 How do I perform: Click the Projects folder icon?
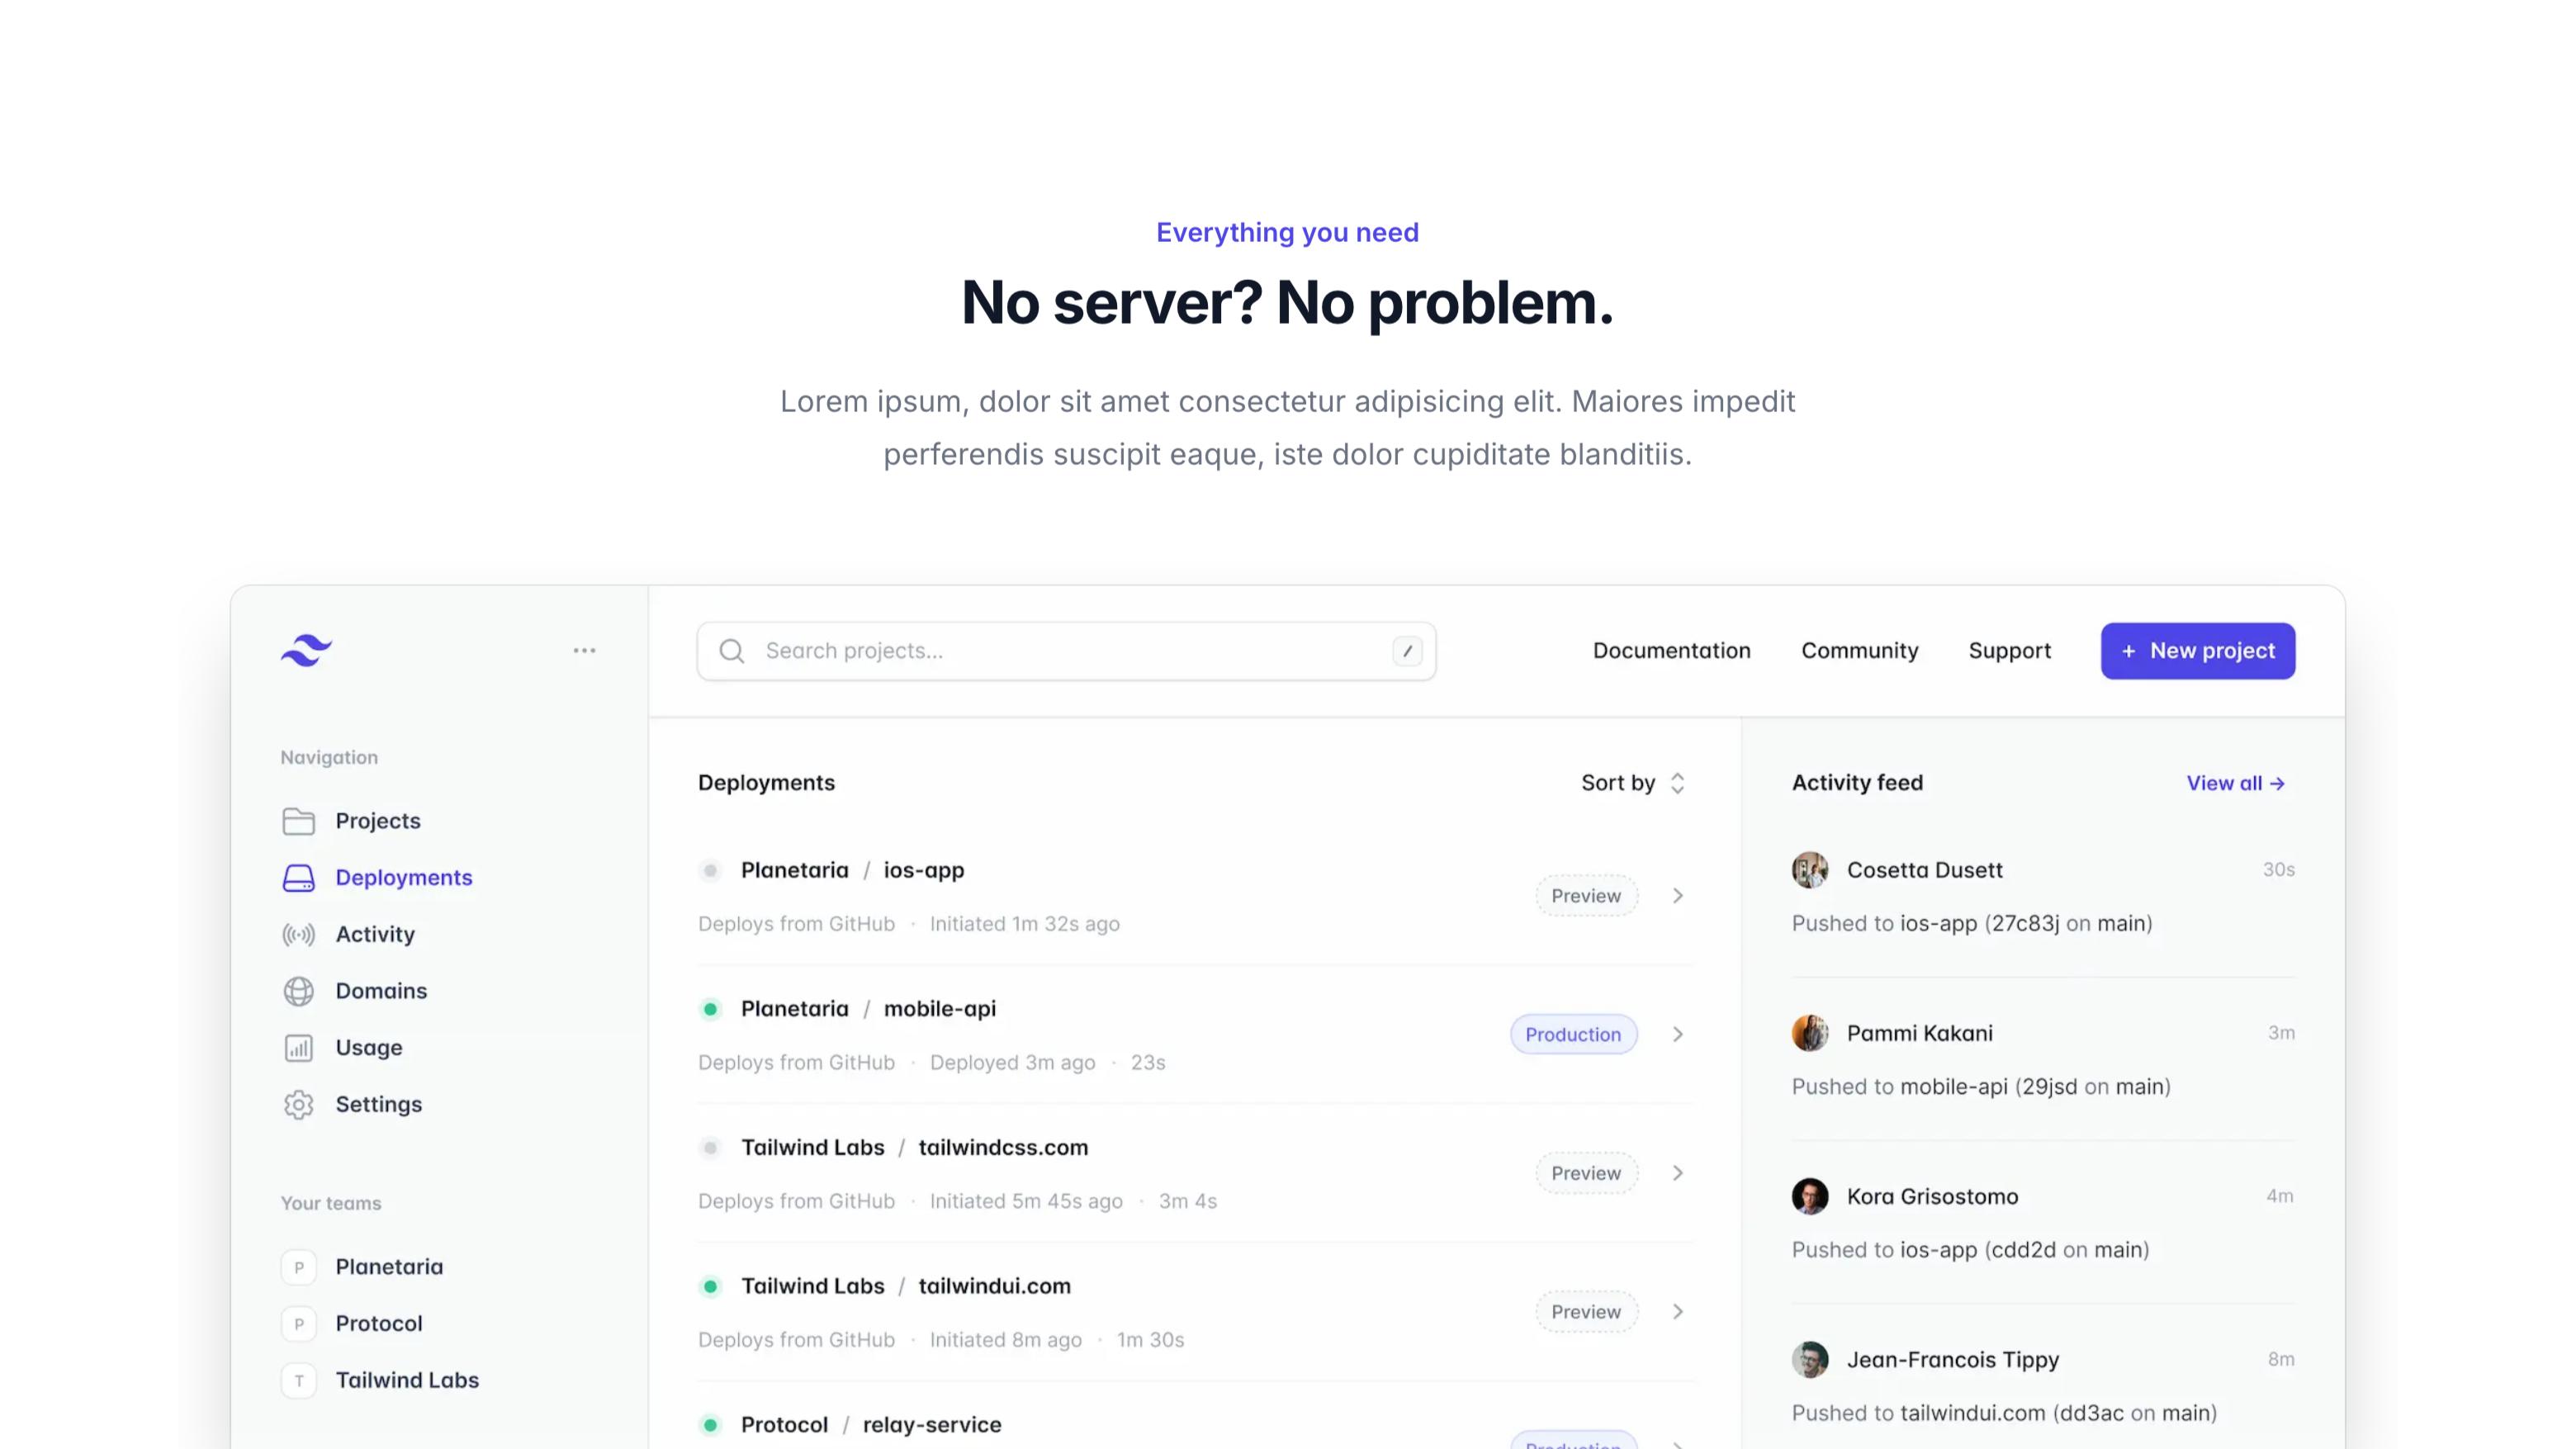298,821
